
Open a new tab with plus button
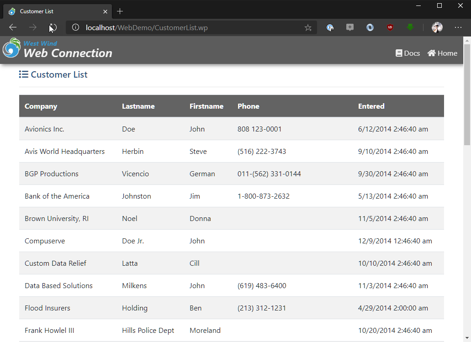pos(120,11)
